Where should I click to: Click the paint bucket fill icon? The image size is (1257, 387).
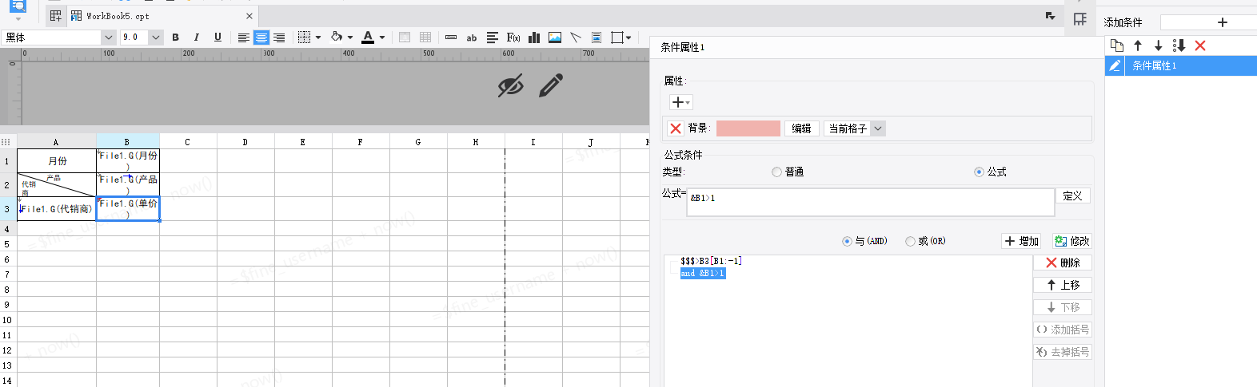[337, 38]
